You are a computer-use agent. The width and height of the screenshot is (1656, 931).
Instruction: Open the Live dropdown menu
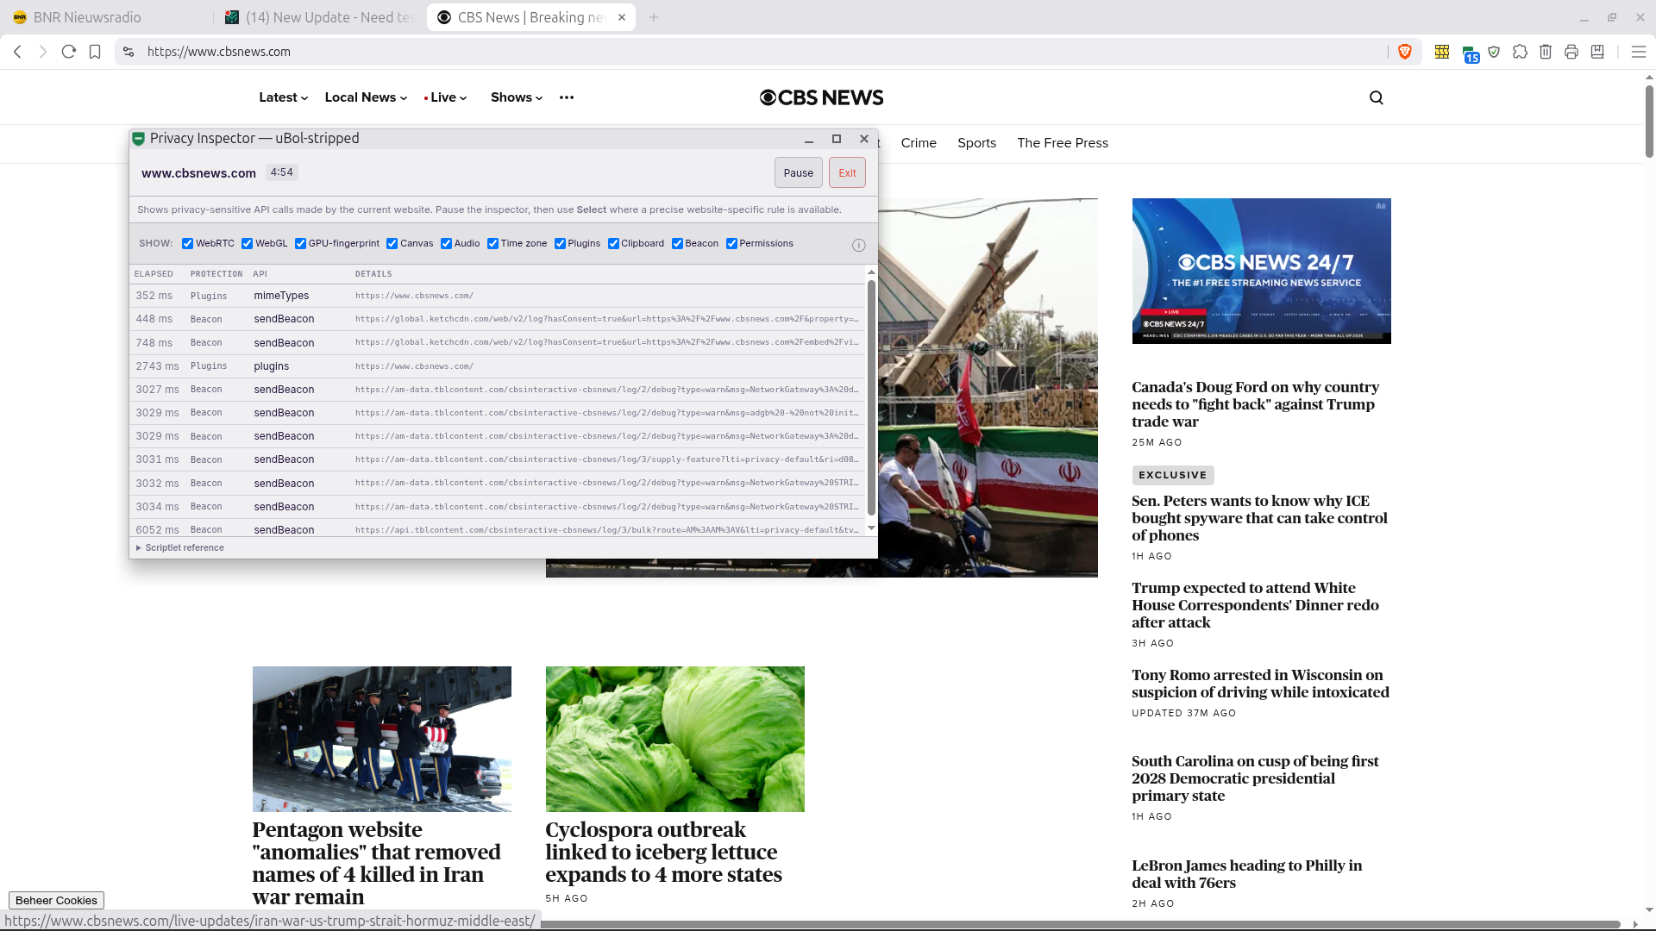click(445, 97)
